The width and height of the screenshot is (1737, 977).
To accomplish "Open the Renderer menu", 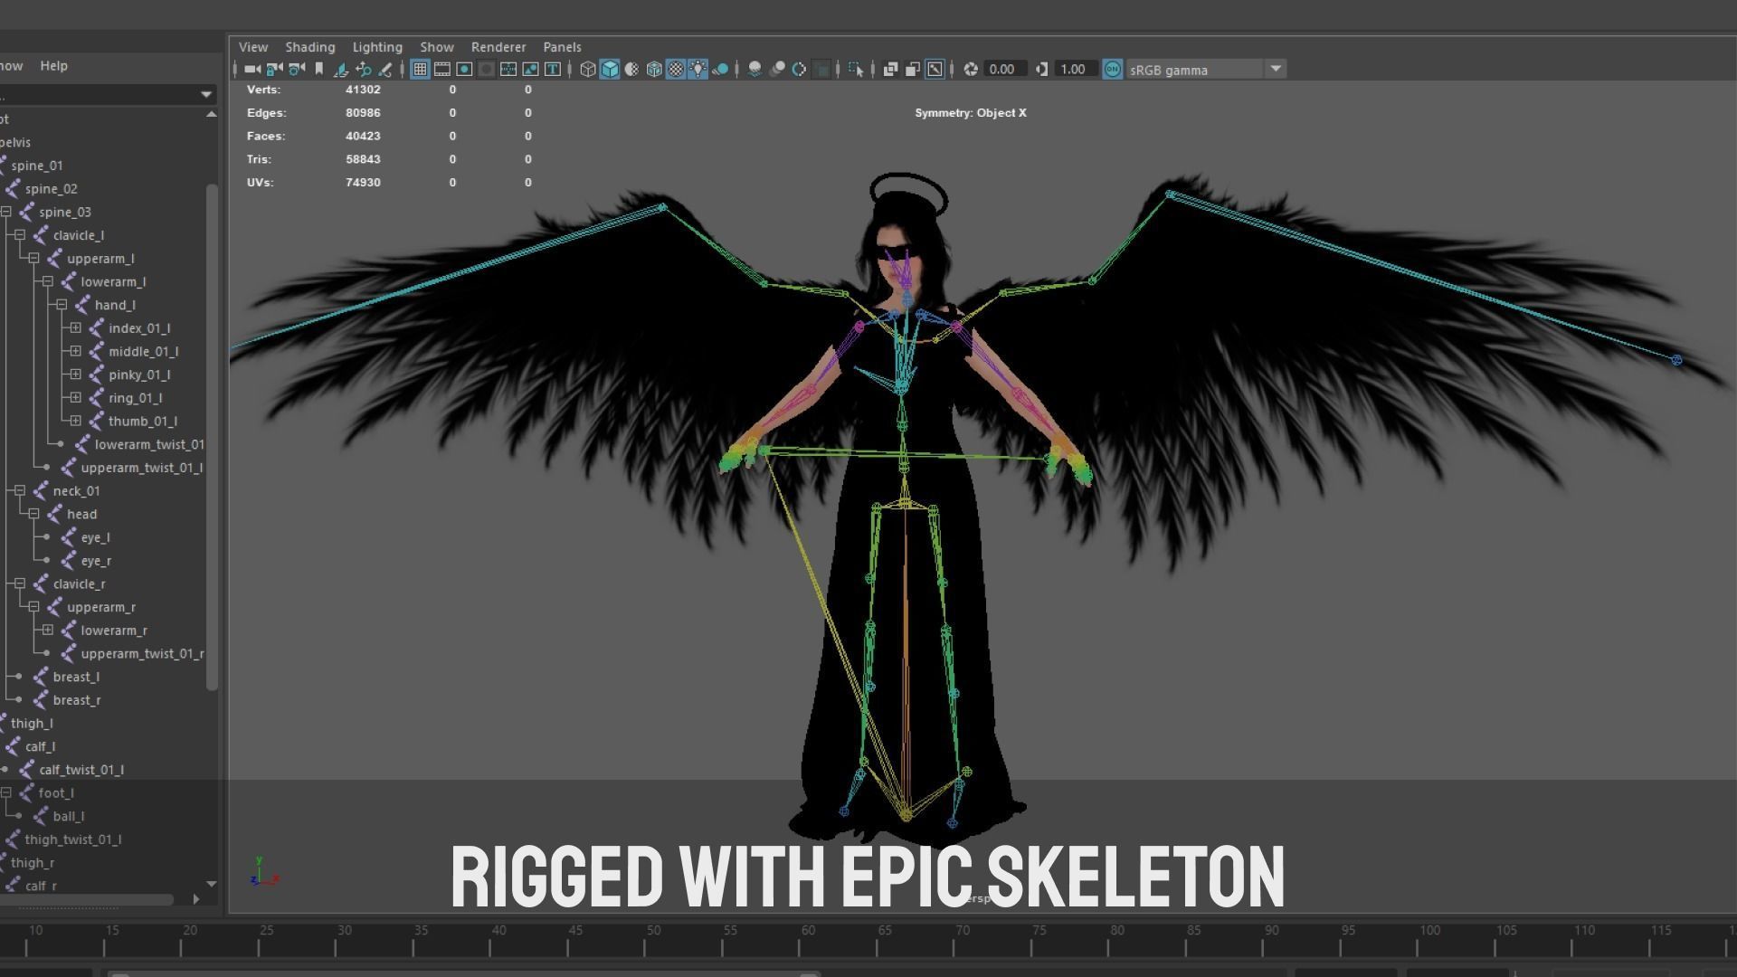I will click(x=498, y=47).
